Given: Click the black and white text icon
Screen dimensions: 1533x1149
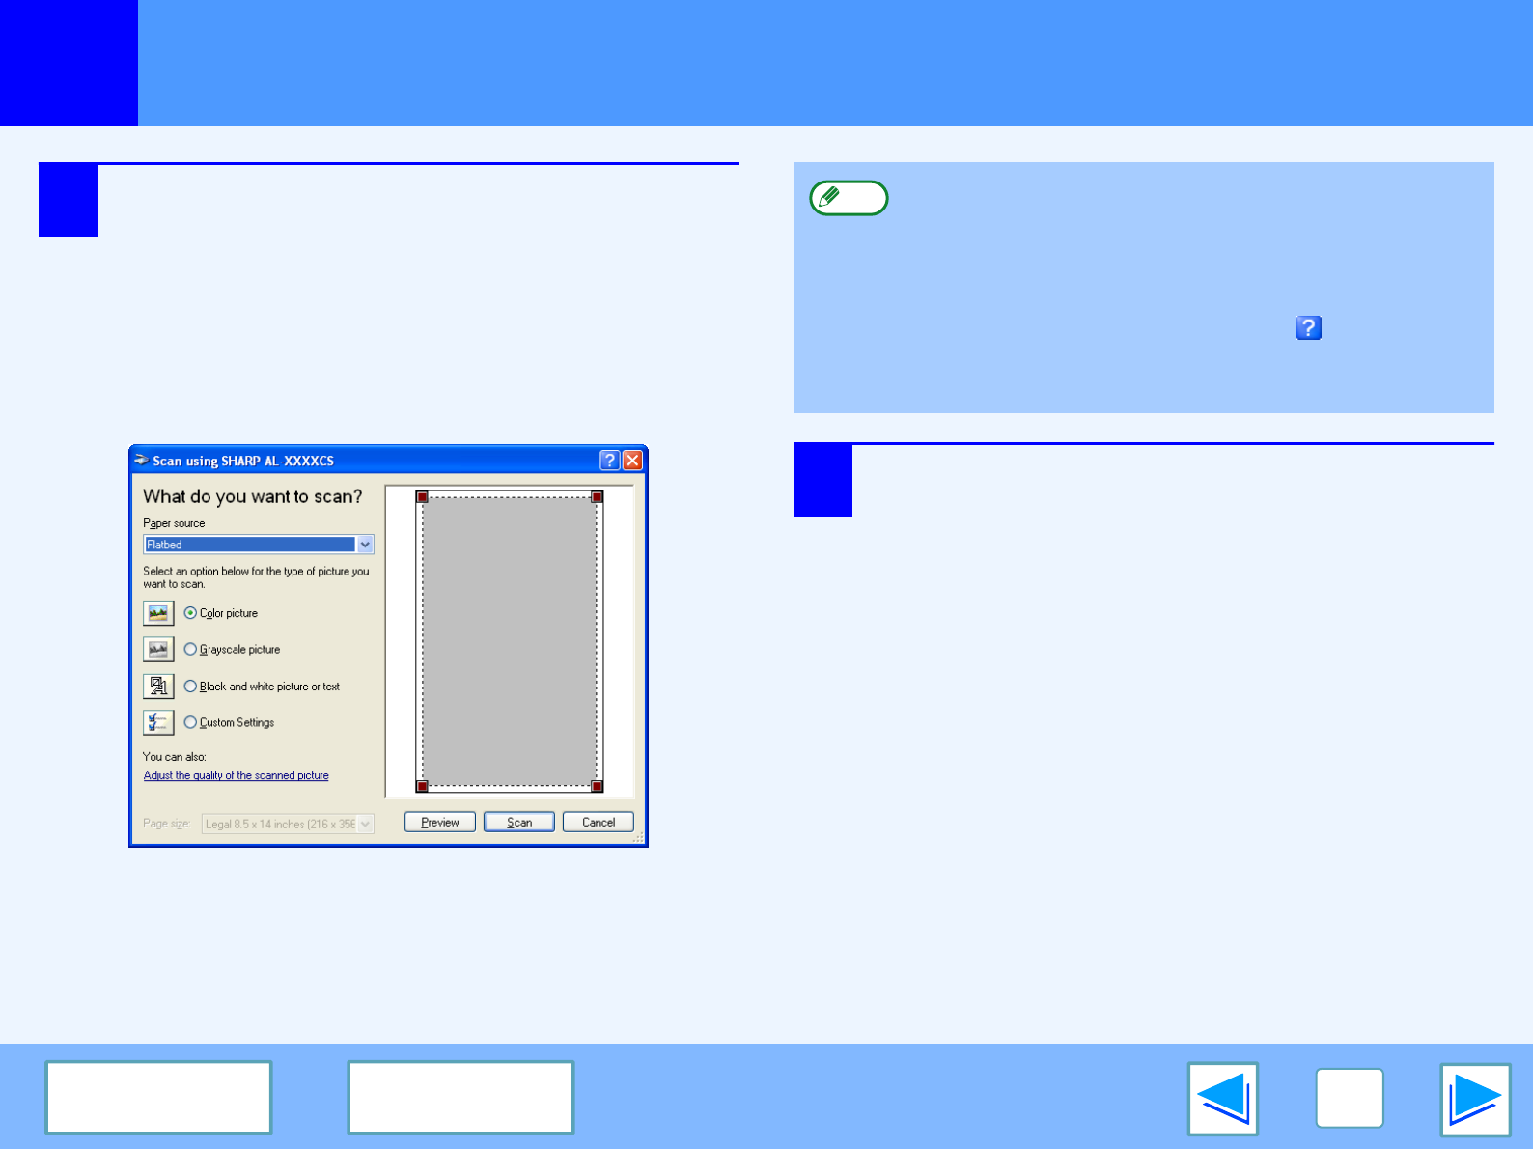Looking at the screenshot, I should click(158, 687).
